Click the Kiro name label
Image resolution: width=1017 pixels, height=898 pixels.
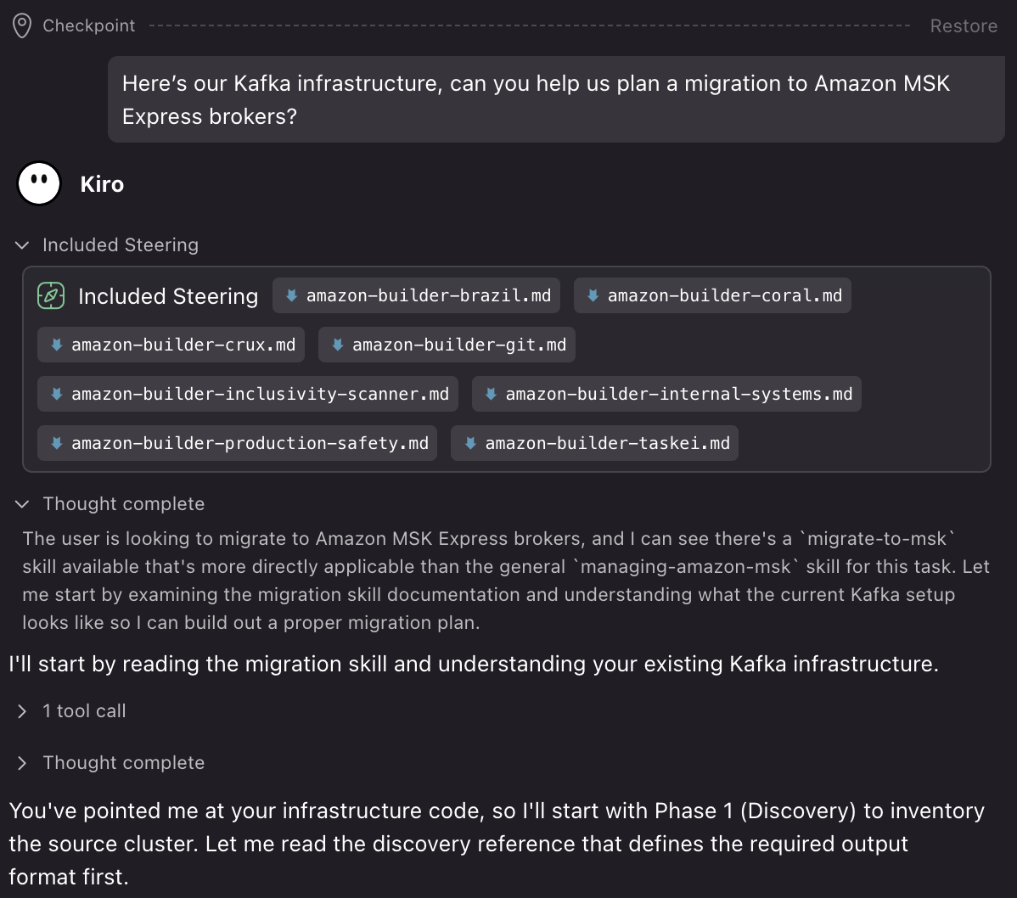coord(102,184)
